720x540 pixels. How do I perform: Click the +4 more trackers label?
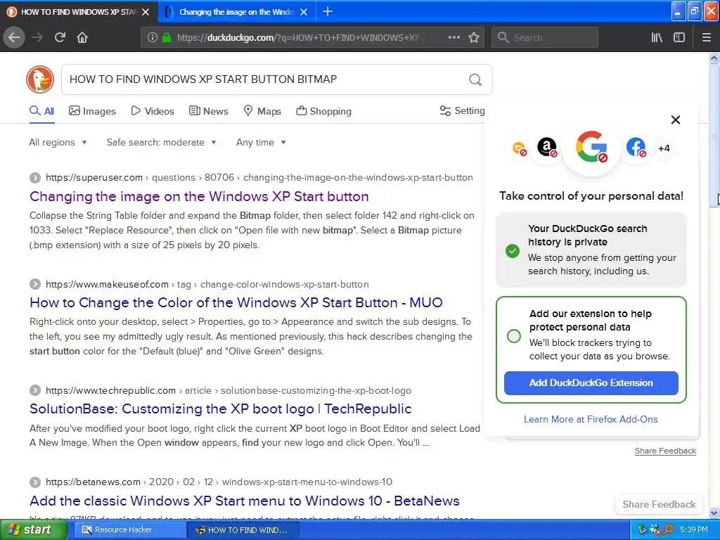pos(664,148)
